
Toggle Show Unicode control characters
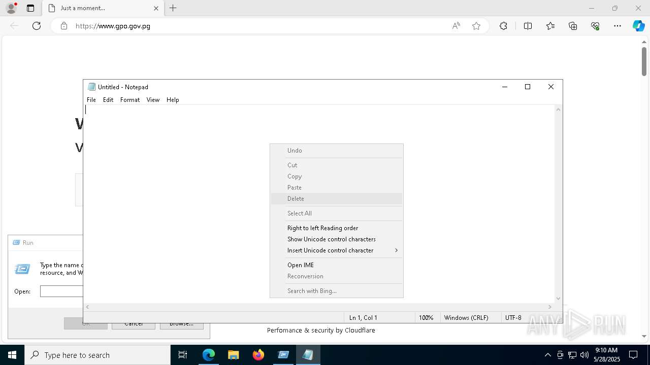pos(337,239)
